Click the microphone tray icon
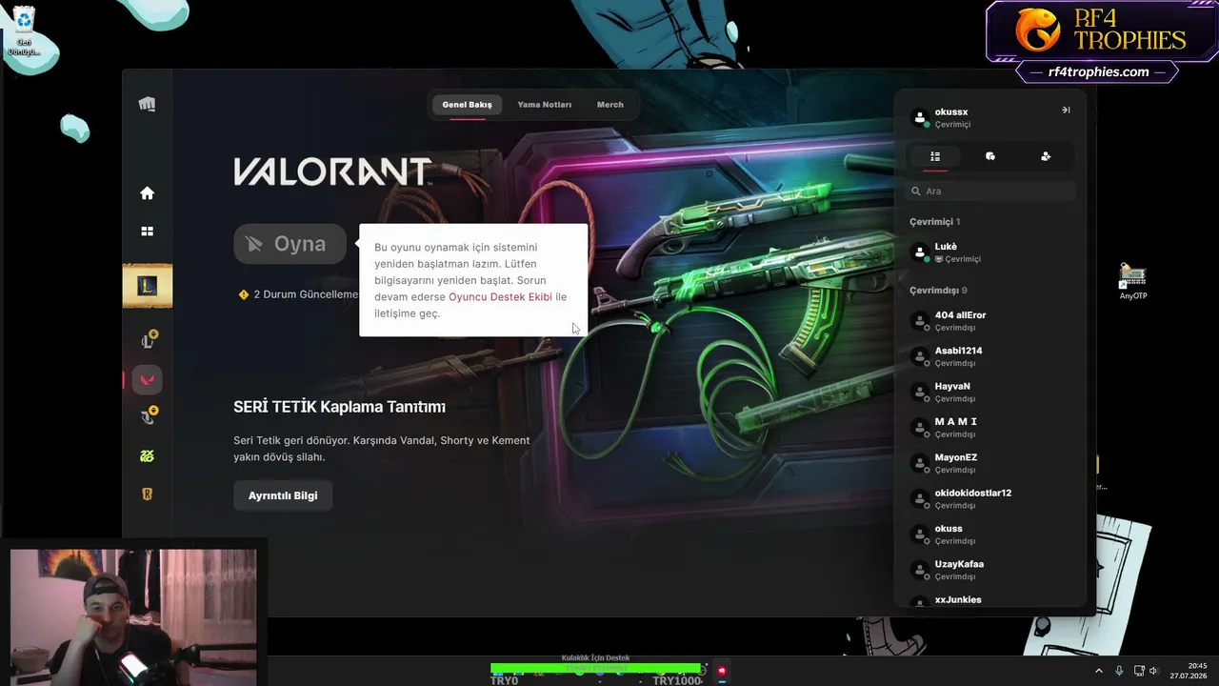The width and height of the screenshot is (1219, 686). click(1119, 671)
